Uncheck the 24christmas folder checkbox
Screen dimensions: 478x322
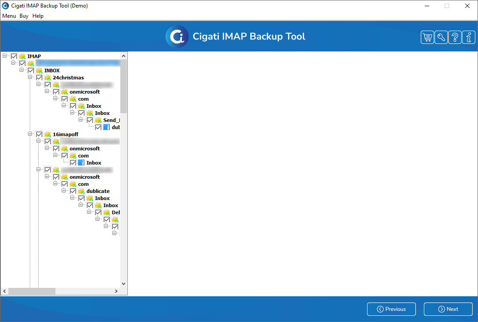coord(40,78)
